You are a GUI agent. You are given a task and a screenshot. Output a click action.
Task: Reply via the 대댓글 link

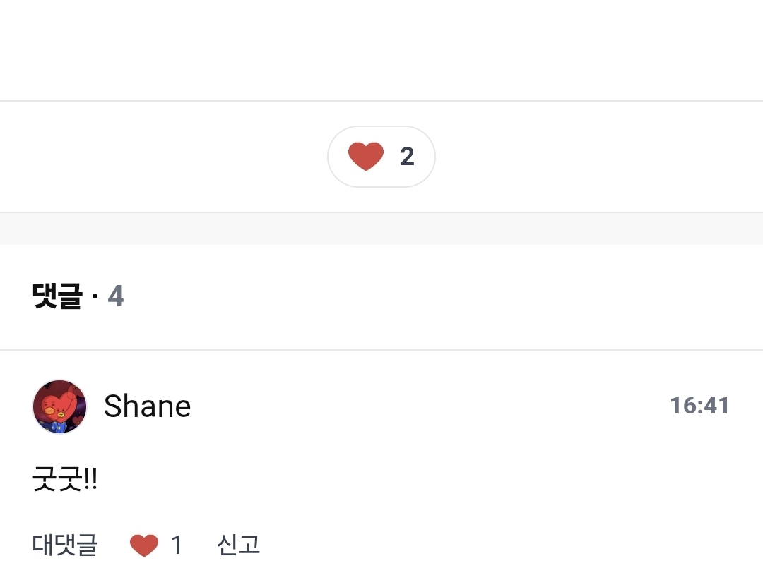coord(65,545)
